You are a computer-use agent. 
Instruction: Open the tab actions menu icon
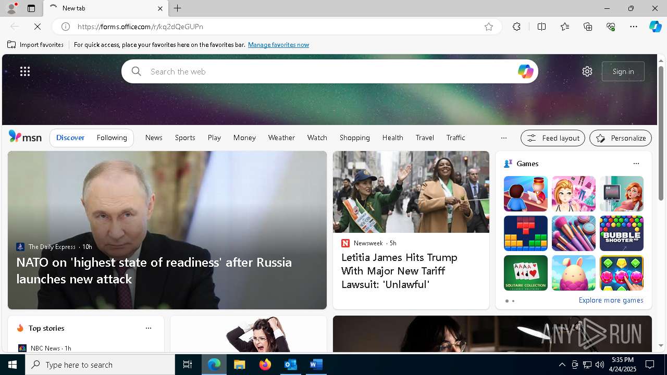coord(31,8)
